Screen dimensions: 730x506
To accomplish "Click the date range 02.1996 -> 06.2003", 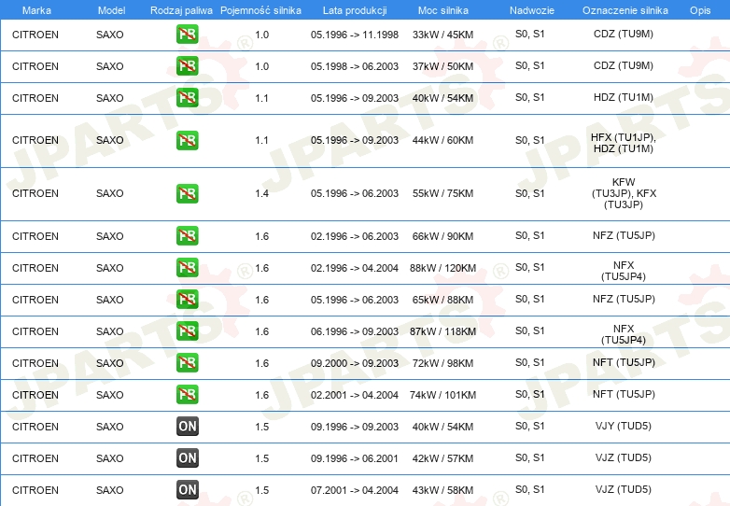I will (x=355, y=236).
